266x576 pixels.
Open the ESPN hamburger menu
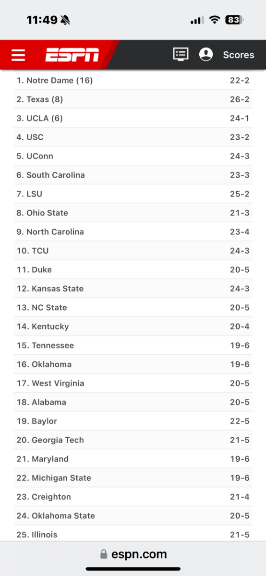pyautogui.click(x=18, y=55)
